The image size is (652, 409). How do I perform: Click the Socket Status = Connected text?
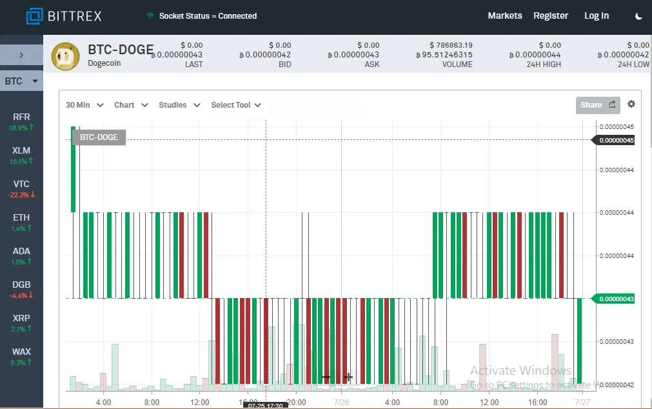208,16
